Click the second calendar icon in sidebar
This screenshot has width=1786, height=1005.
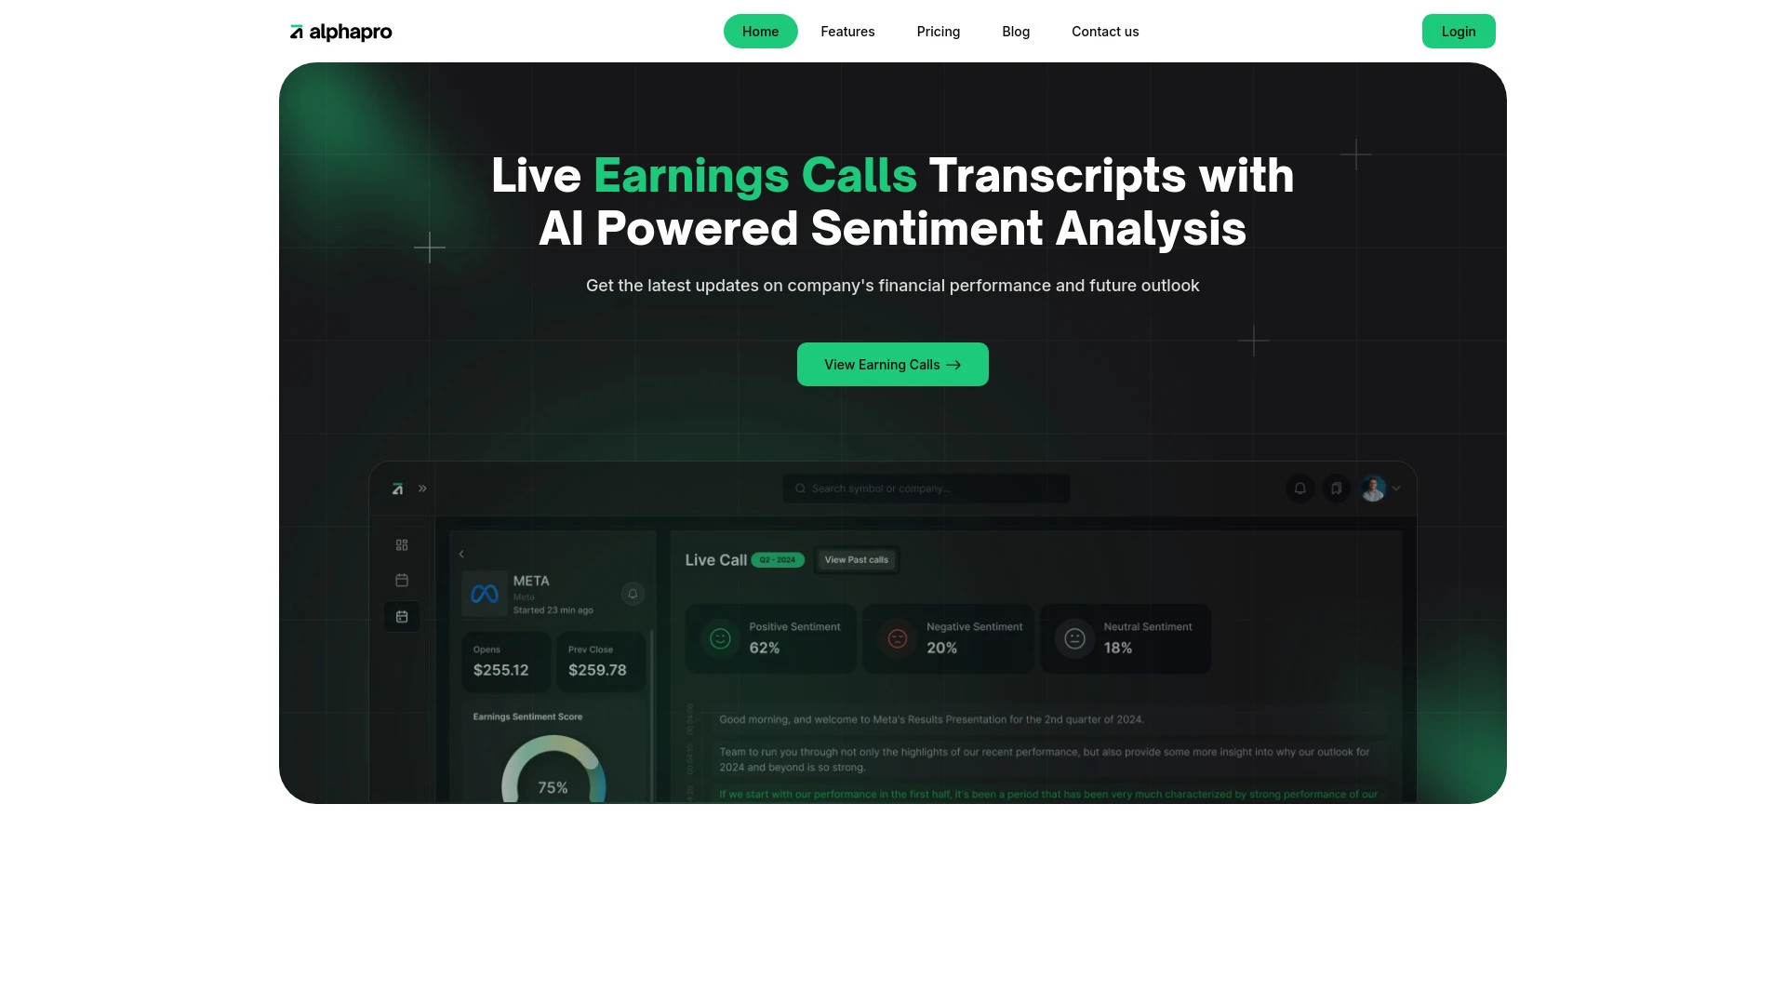click(401, 616)
